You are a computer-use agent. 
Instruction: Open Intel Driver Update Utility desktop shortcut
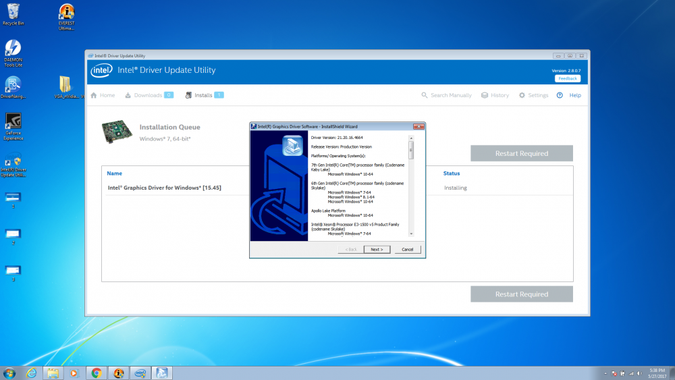(13, 165)
